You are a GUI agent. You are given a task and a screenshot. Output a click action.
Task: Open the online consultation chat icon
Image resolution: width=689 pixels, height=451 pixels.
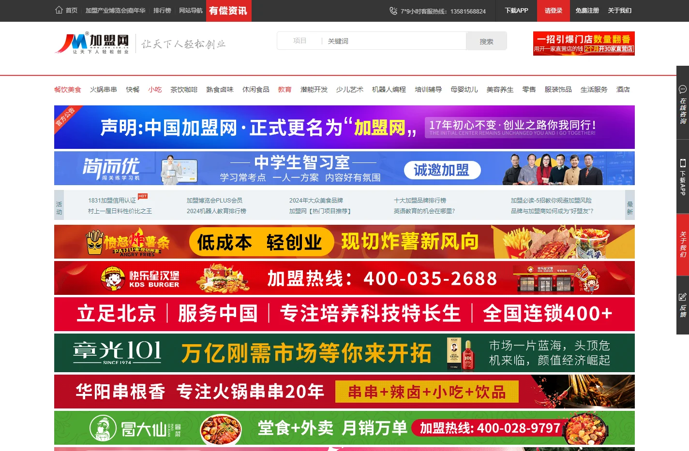click(x=683, y=89)
